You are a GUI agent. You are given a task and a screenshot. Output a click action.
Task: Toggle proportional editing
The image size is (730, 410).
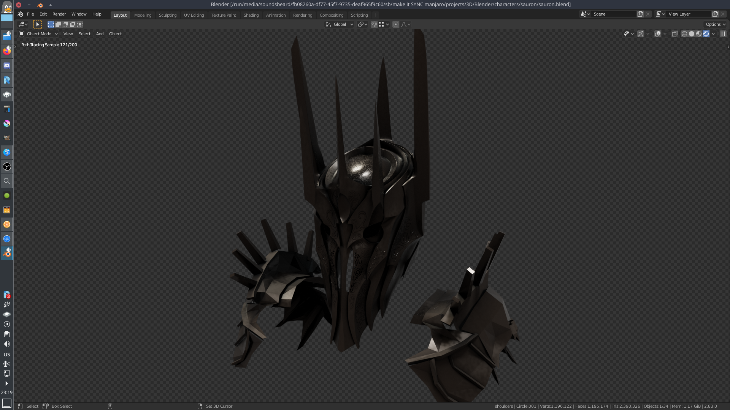click(396, 24)
